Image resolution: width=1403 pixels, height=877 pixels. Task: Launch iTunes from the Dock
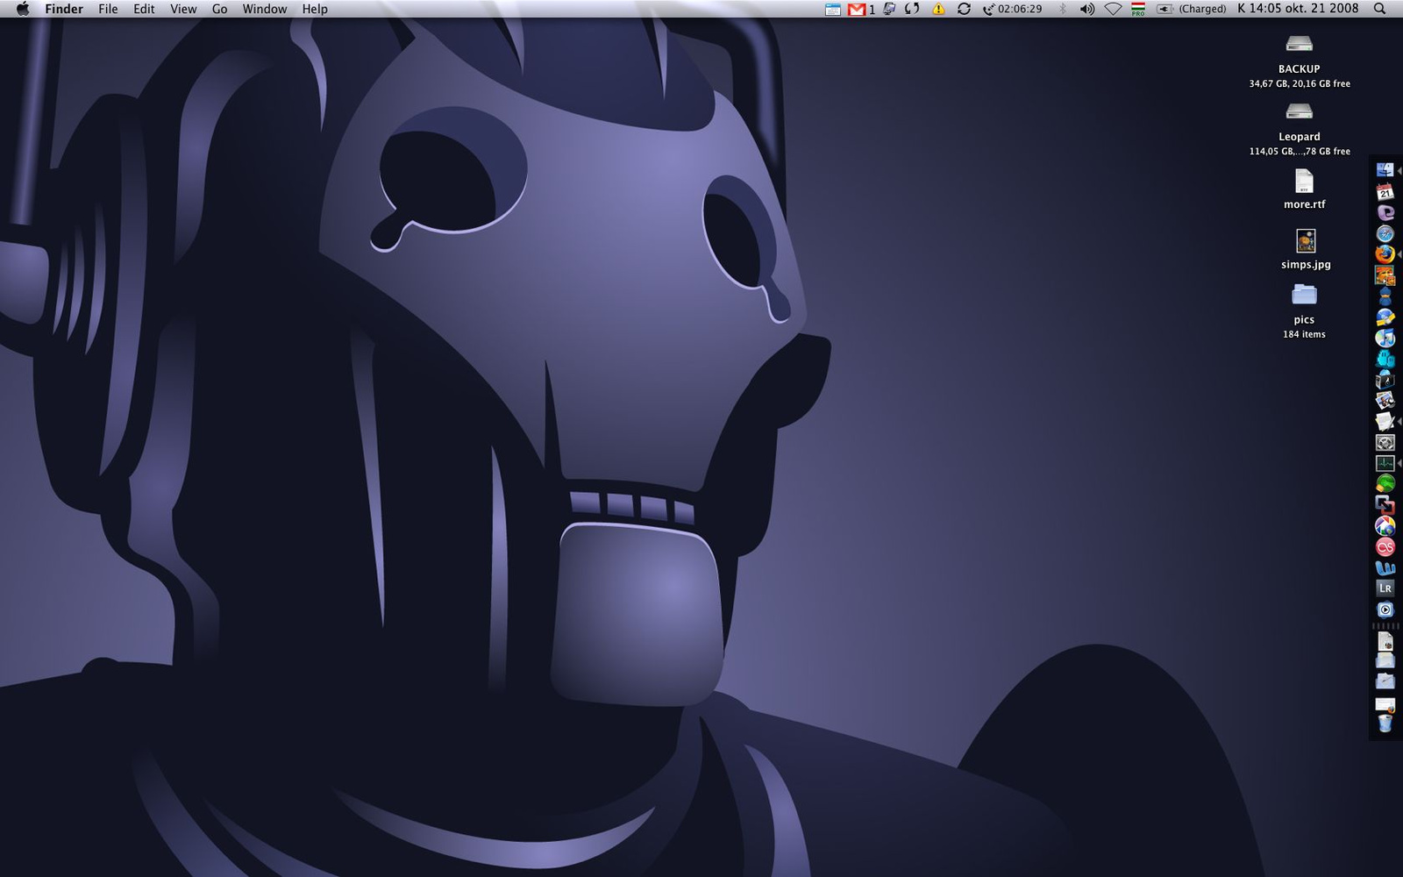click(1385, 338)
